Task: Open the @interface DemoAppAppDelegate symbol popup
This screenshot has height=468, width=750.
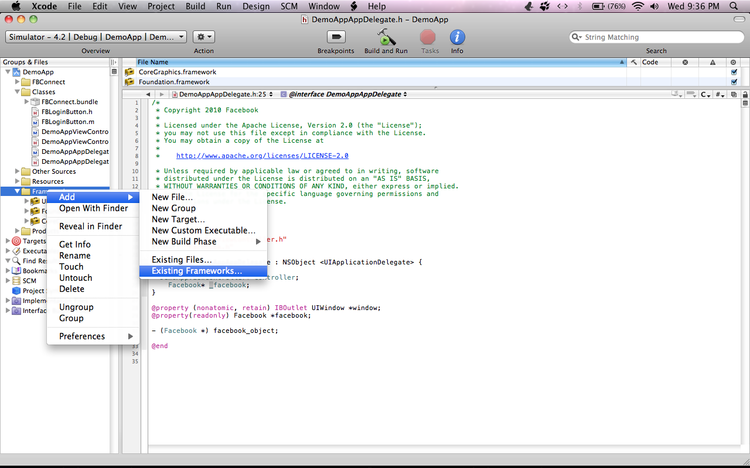Action: click(344, 94)
